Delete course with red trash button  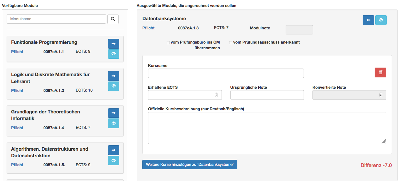coord(380,72)
